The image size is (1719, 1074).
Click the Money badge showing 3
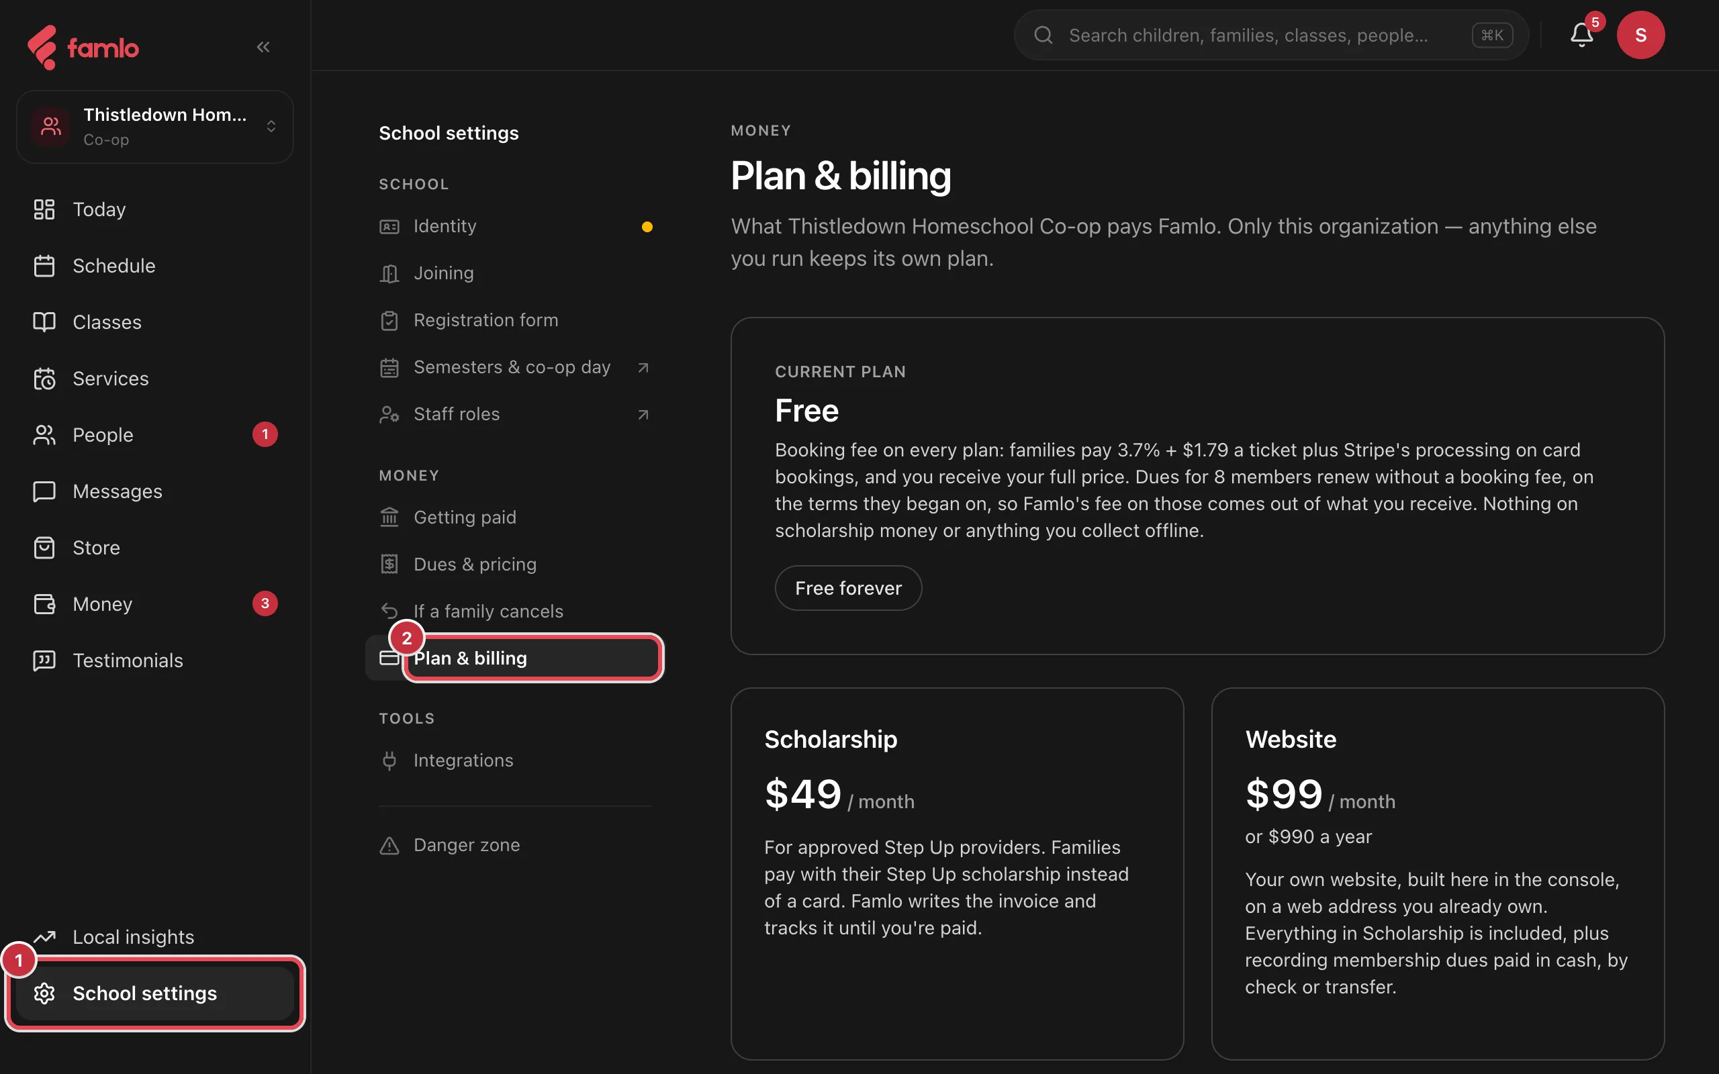click(x=265, y=603)
